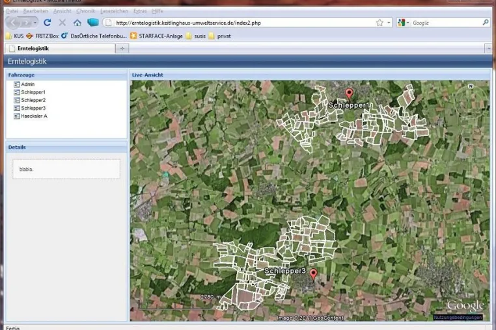This screenshot has height=330, width=496.
Task: Click the N compass control on map
Action: (x=471, y=86)
